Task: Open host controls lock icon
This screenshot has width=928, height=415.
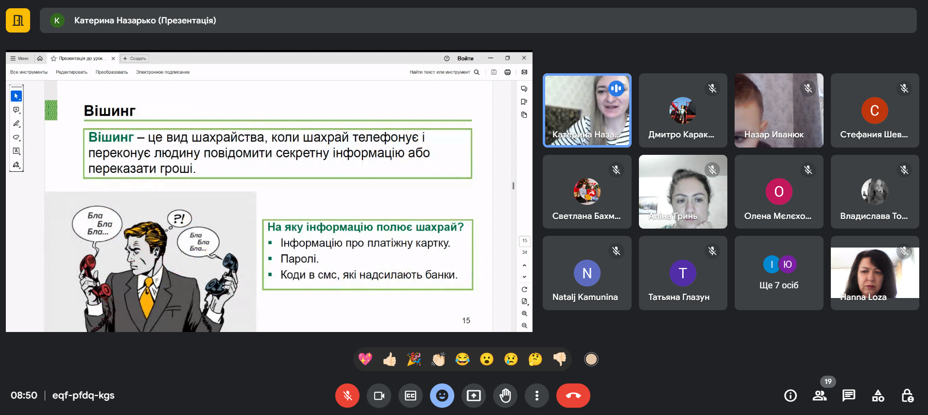Action: point(907,396)
